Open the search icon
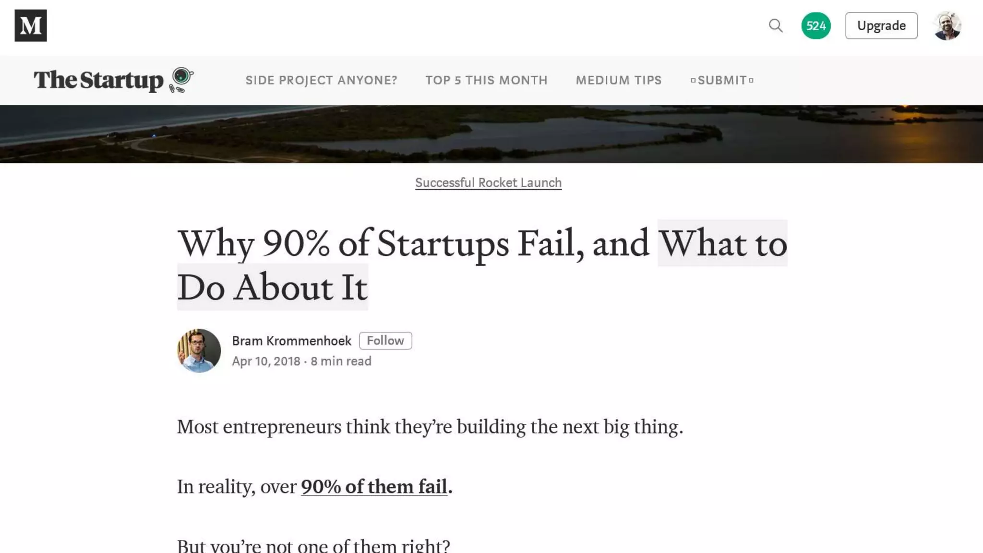This screenshot has width=983, height=553. 776,25
